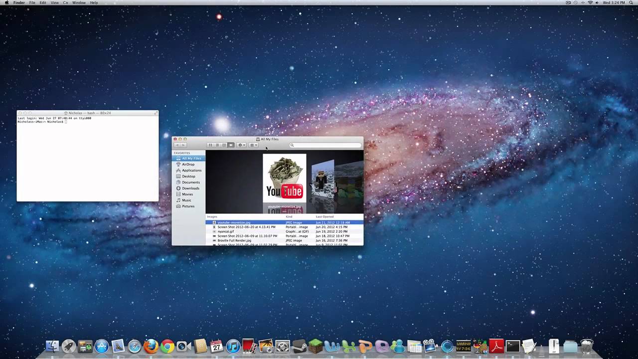This screenshot has height=359, width=638.
Task: Select the youtube-monetize Cover Flow thumbnail
Action: point(285,178)
